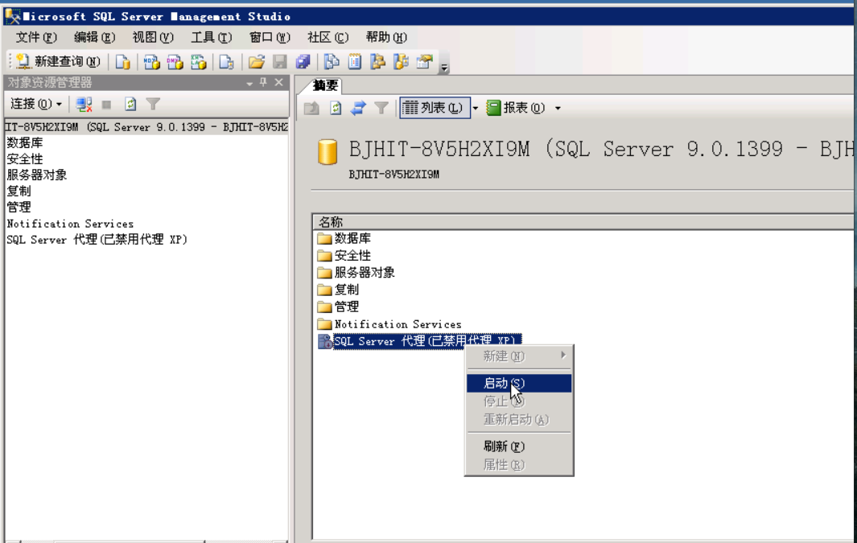The width and height of the screenshot is (857, 543).
Task: Select the 安全性 folder in Summary list
Action: pos(344,256)
